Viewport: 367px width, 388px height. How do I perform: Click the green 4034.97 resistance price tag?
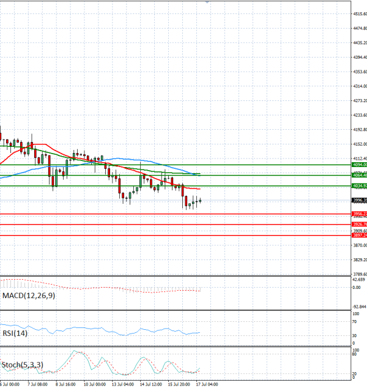(360, 186)
